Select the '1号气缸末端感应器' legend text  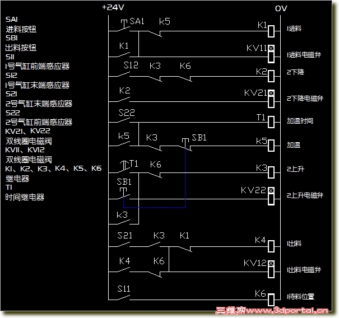(x=38, y=85)
